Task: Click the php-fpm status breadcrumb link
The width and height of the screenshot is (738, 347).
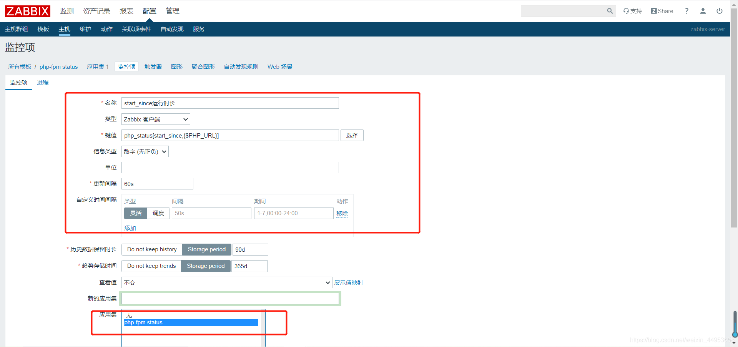Action: [59, 67]
